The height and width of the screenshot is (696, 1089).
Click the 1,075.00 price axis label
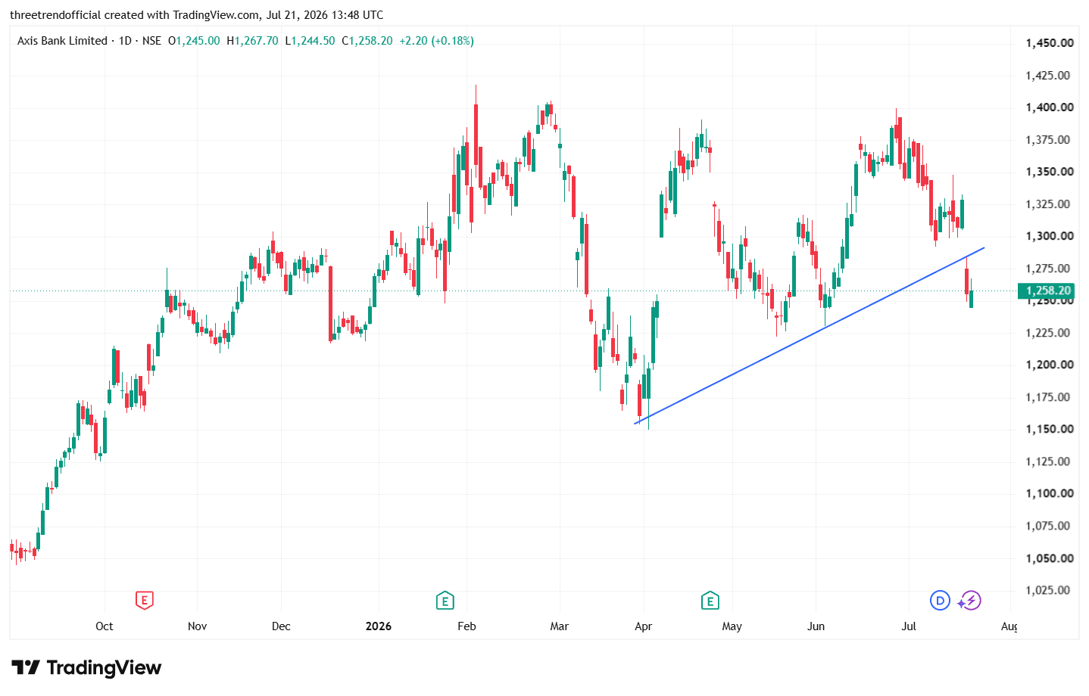pos(1047,526)
